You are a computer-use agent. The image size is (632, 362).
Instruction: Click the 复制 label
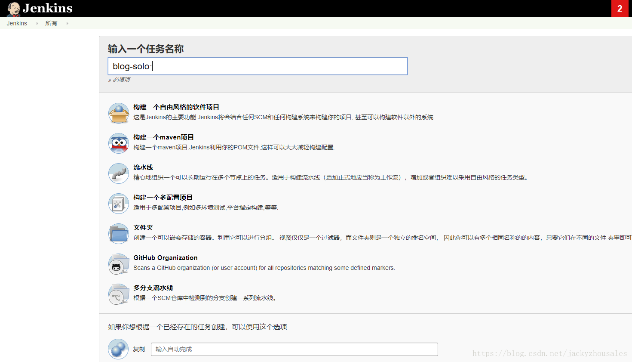pos(139,349)
